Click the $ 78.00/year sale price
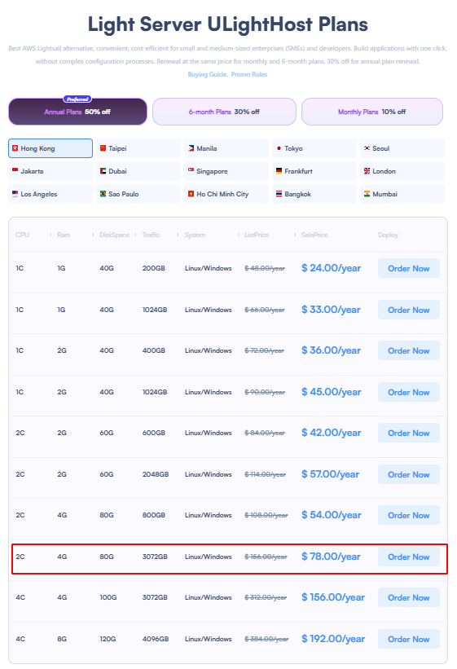This screenshot has height=669, width=457. coord(331,557)
